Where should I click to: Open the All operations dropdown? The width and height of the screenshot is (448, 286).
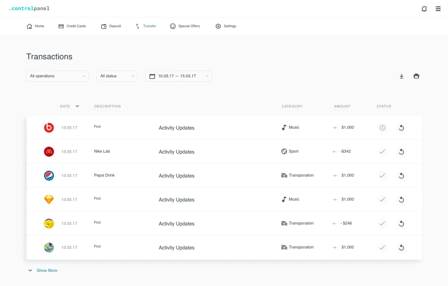point(57,76)
